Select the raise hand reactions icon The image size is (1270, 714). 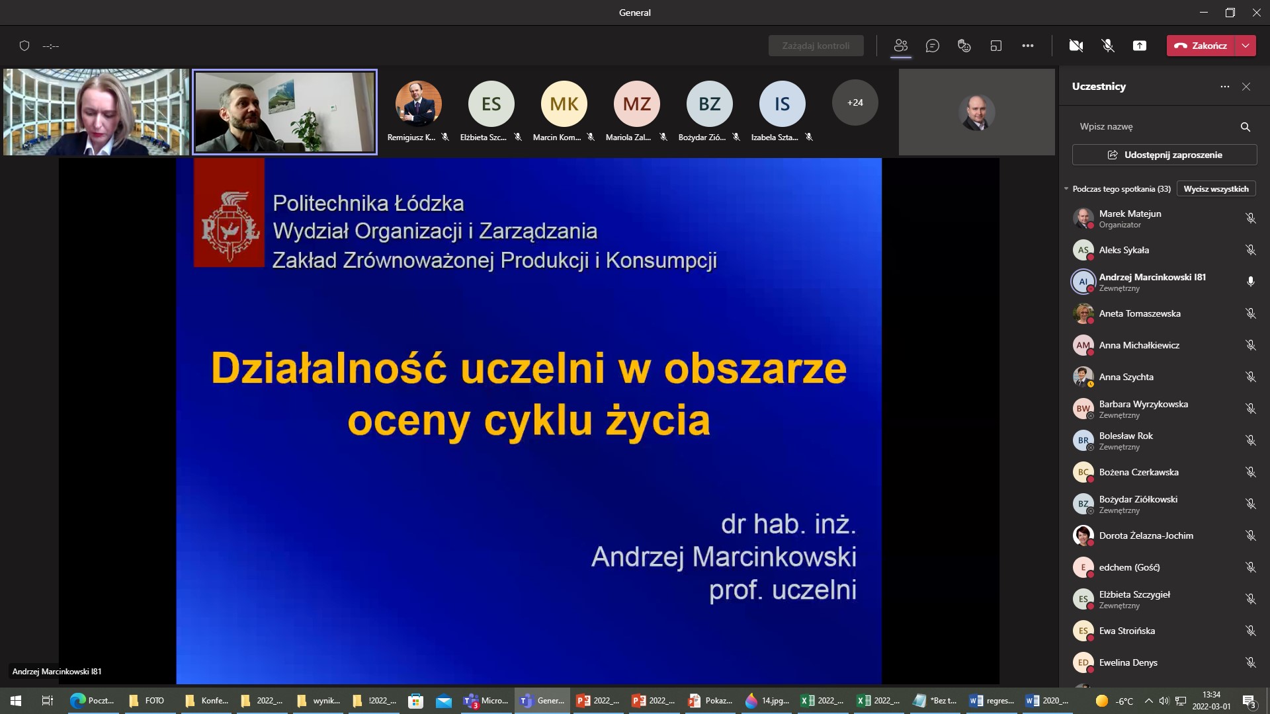click(x=963, y=46)
